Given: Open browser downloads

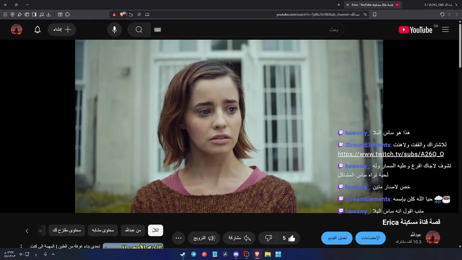Looking at the screenshot, I should point(48,14).
